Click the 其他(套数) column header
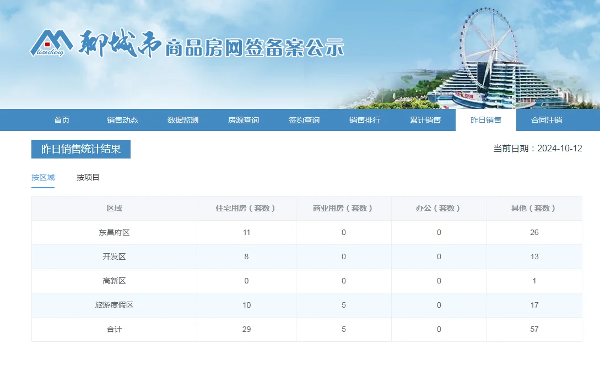600x366 pixels. (x=534, y=208)
